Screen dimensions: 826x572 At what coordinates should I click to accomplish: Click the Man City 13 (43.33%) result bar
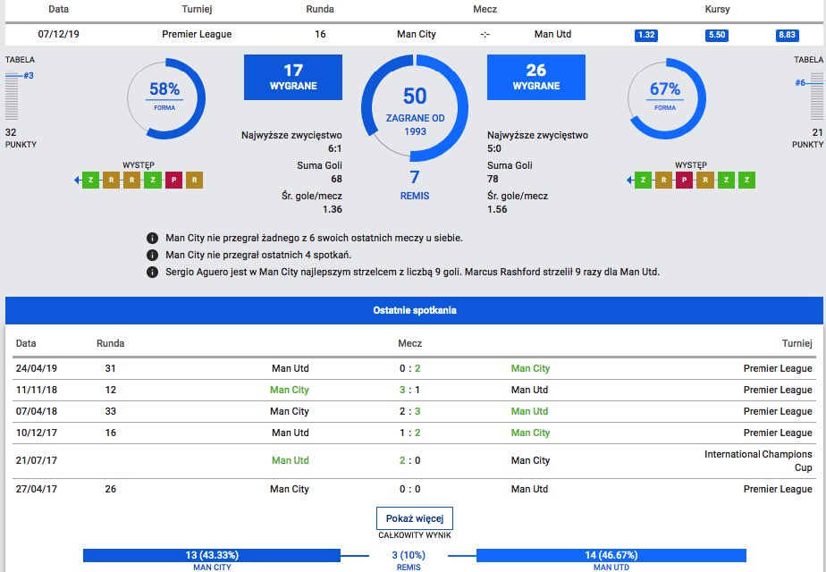[x=212, y=556]
